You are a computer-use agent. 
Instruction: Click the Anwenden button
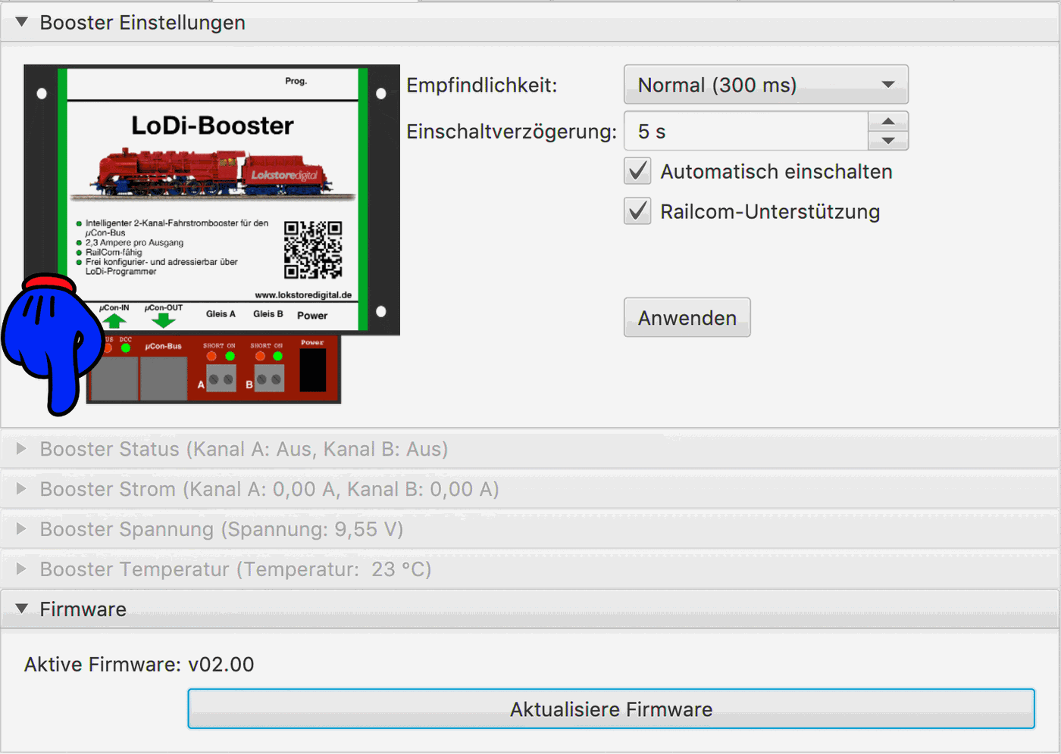coord(687,317)
